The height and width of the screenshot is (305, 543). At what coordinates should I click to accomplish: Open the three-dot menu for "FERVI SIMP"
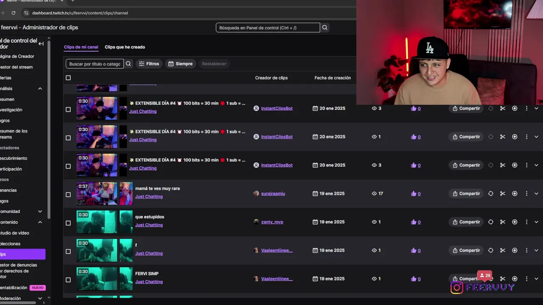point(526,279)
